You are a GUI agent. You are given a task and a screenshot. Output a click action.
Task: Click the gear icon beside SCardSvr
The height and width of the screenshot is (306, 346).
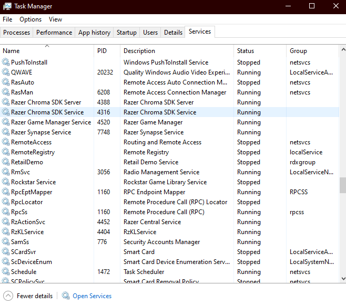[6, 251]
